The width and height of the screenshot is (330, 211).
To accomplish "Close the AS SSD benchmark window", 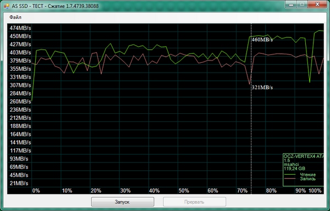I will [x=318, y=4].
